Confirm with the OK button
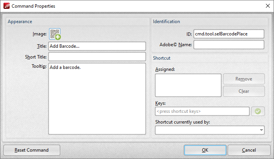 (x=205, y=150)
